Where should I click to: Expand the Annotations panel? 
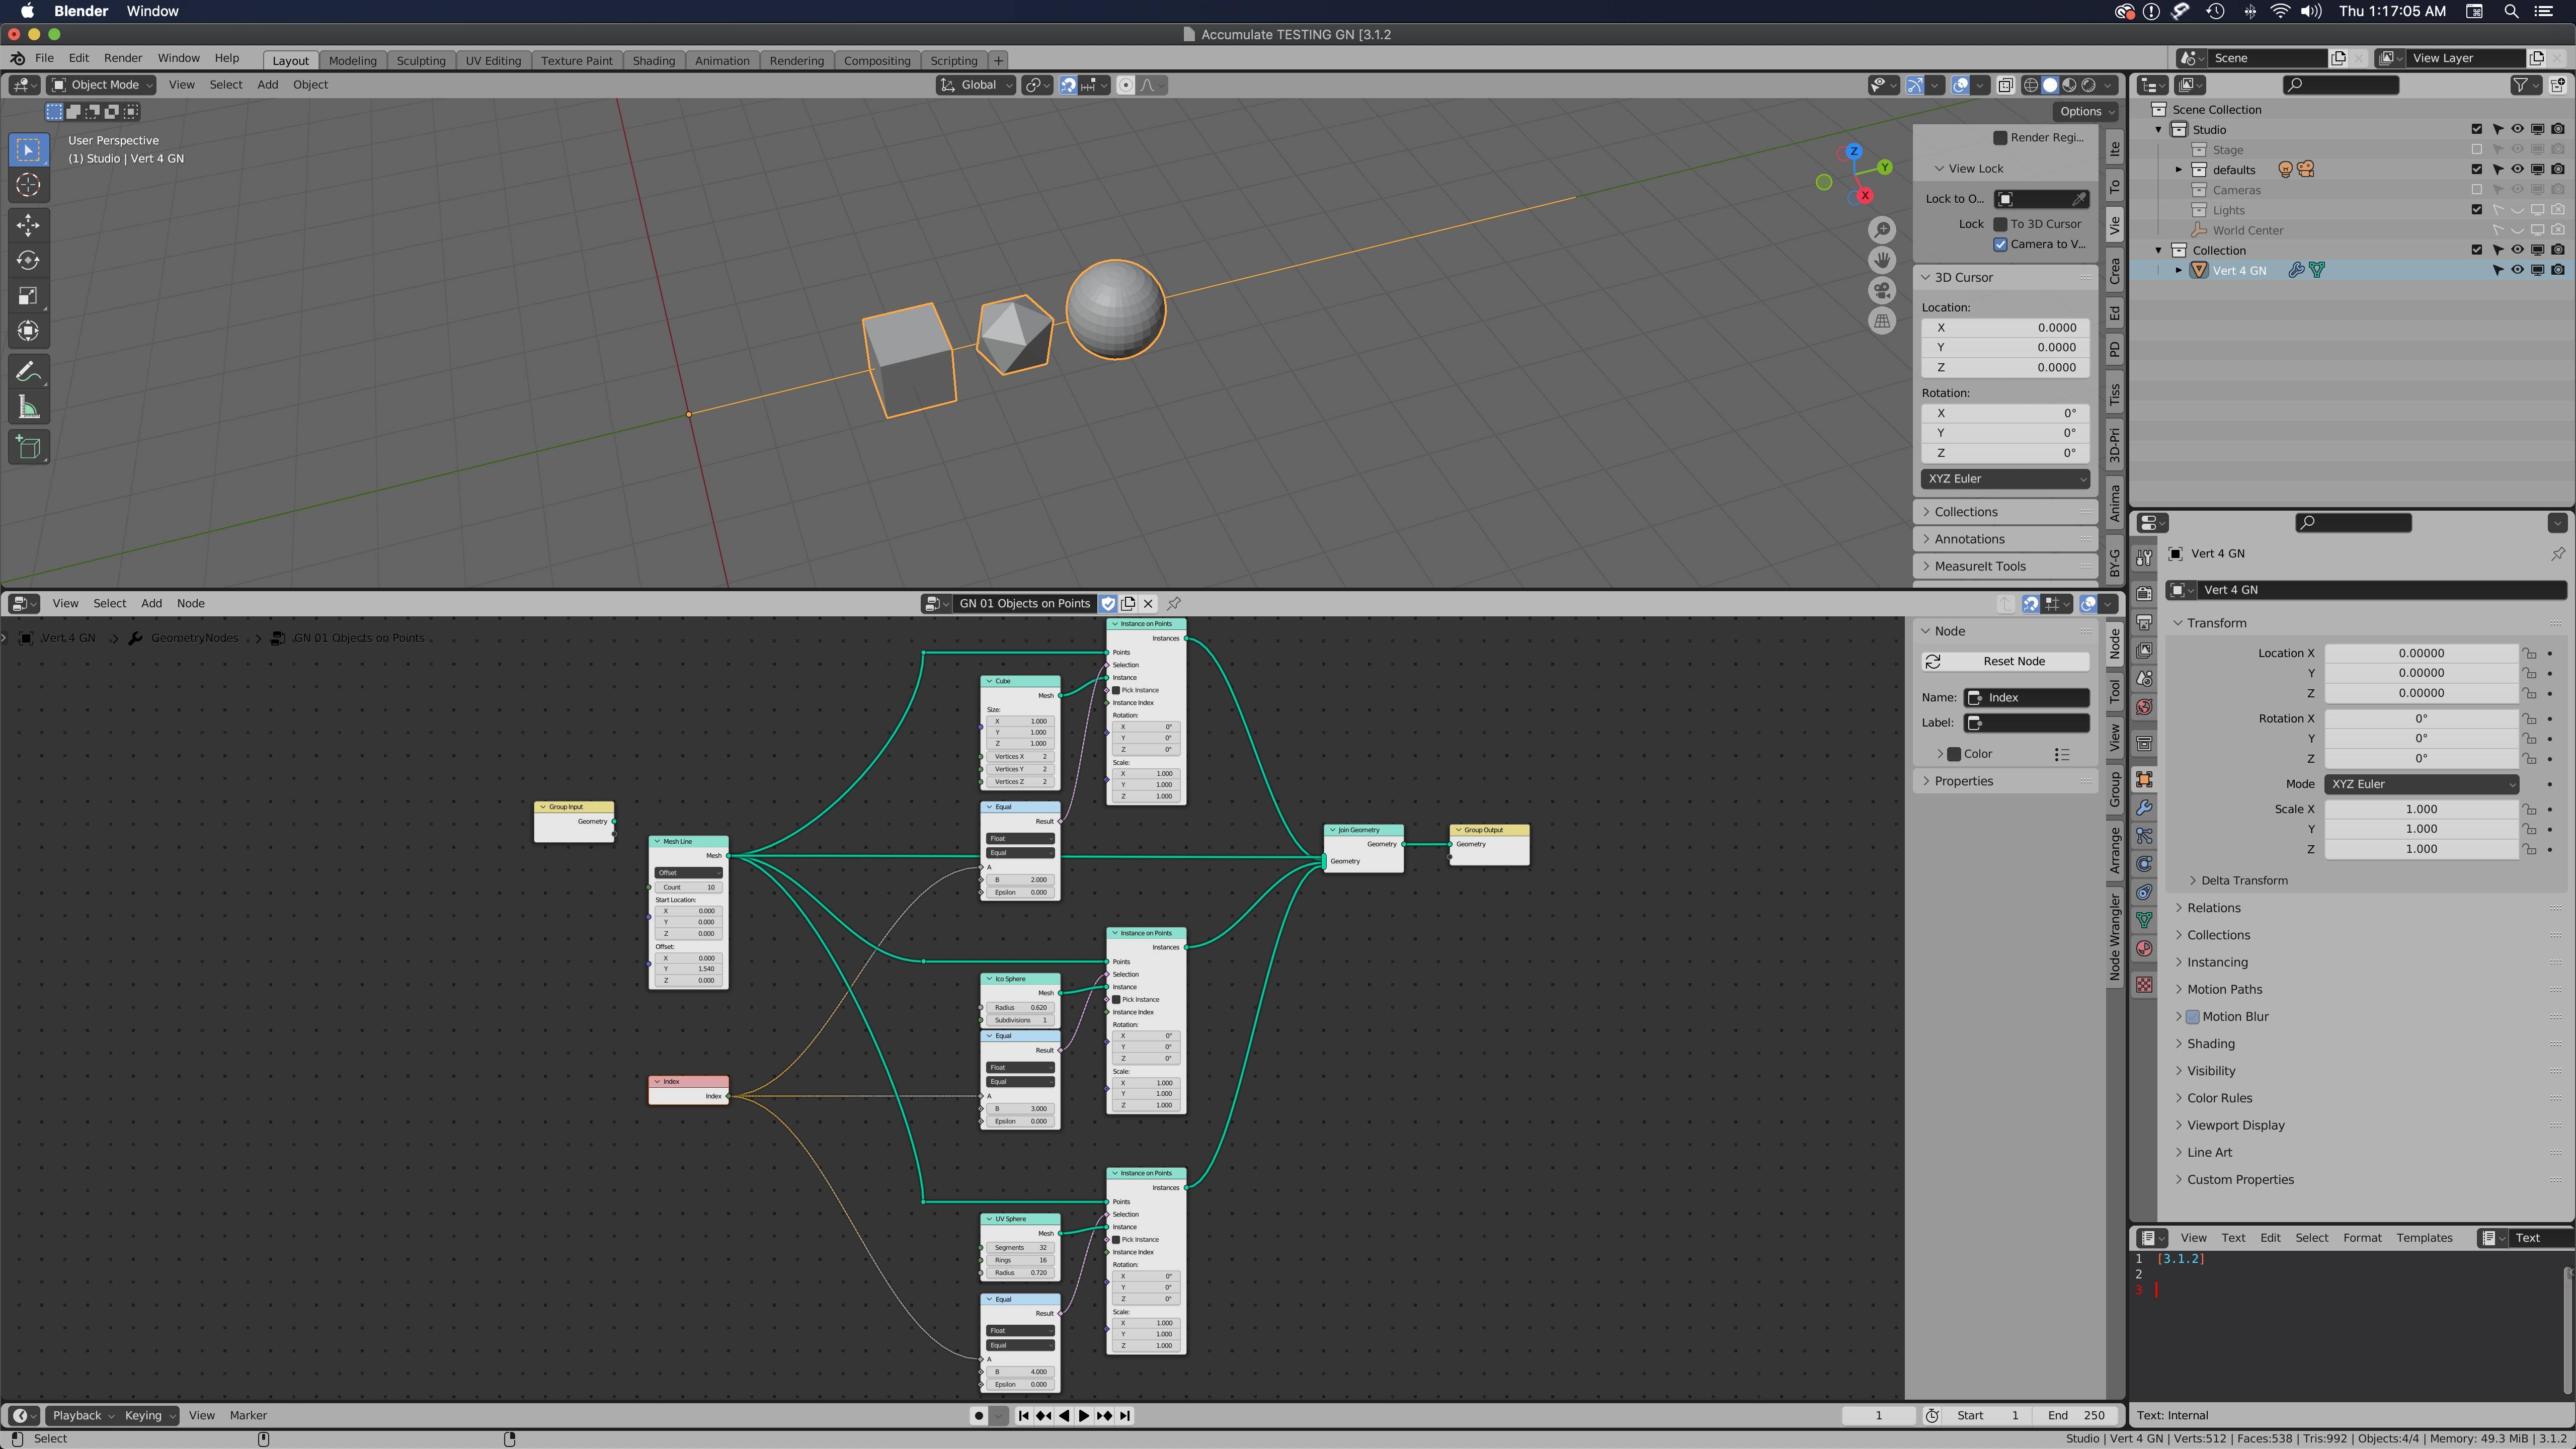tap(2005, 538)
